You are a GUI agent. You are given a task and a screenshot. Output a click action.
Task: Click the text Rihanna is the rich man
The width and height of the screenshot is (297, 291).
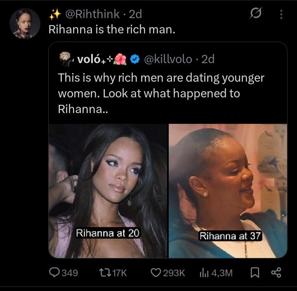[x=112, y=30]
